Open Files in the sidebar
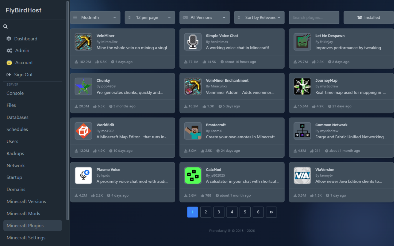Image resolution: width=394 pixels, height=246 pixels. point(33,105)
